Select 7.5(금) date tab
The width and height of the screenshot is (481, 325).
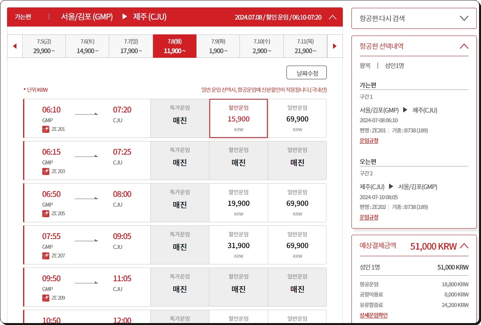point(44,46)
